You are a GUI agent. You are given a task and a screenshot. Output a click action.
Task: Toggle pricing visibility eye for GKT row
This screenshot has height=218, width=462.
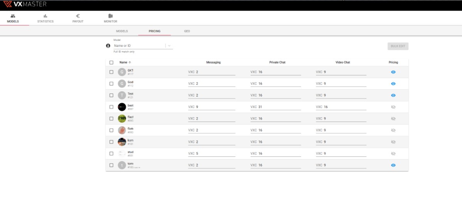[393, 72]
